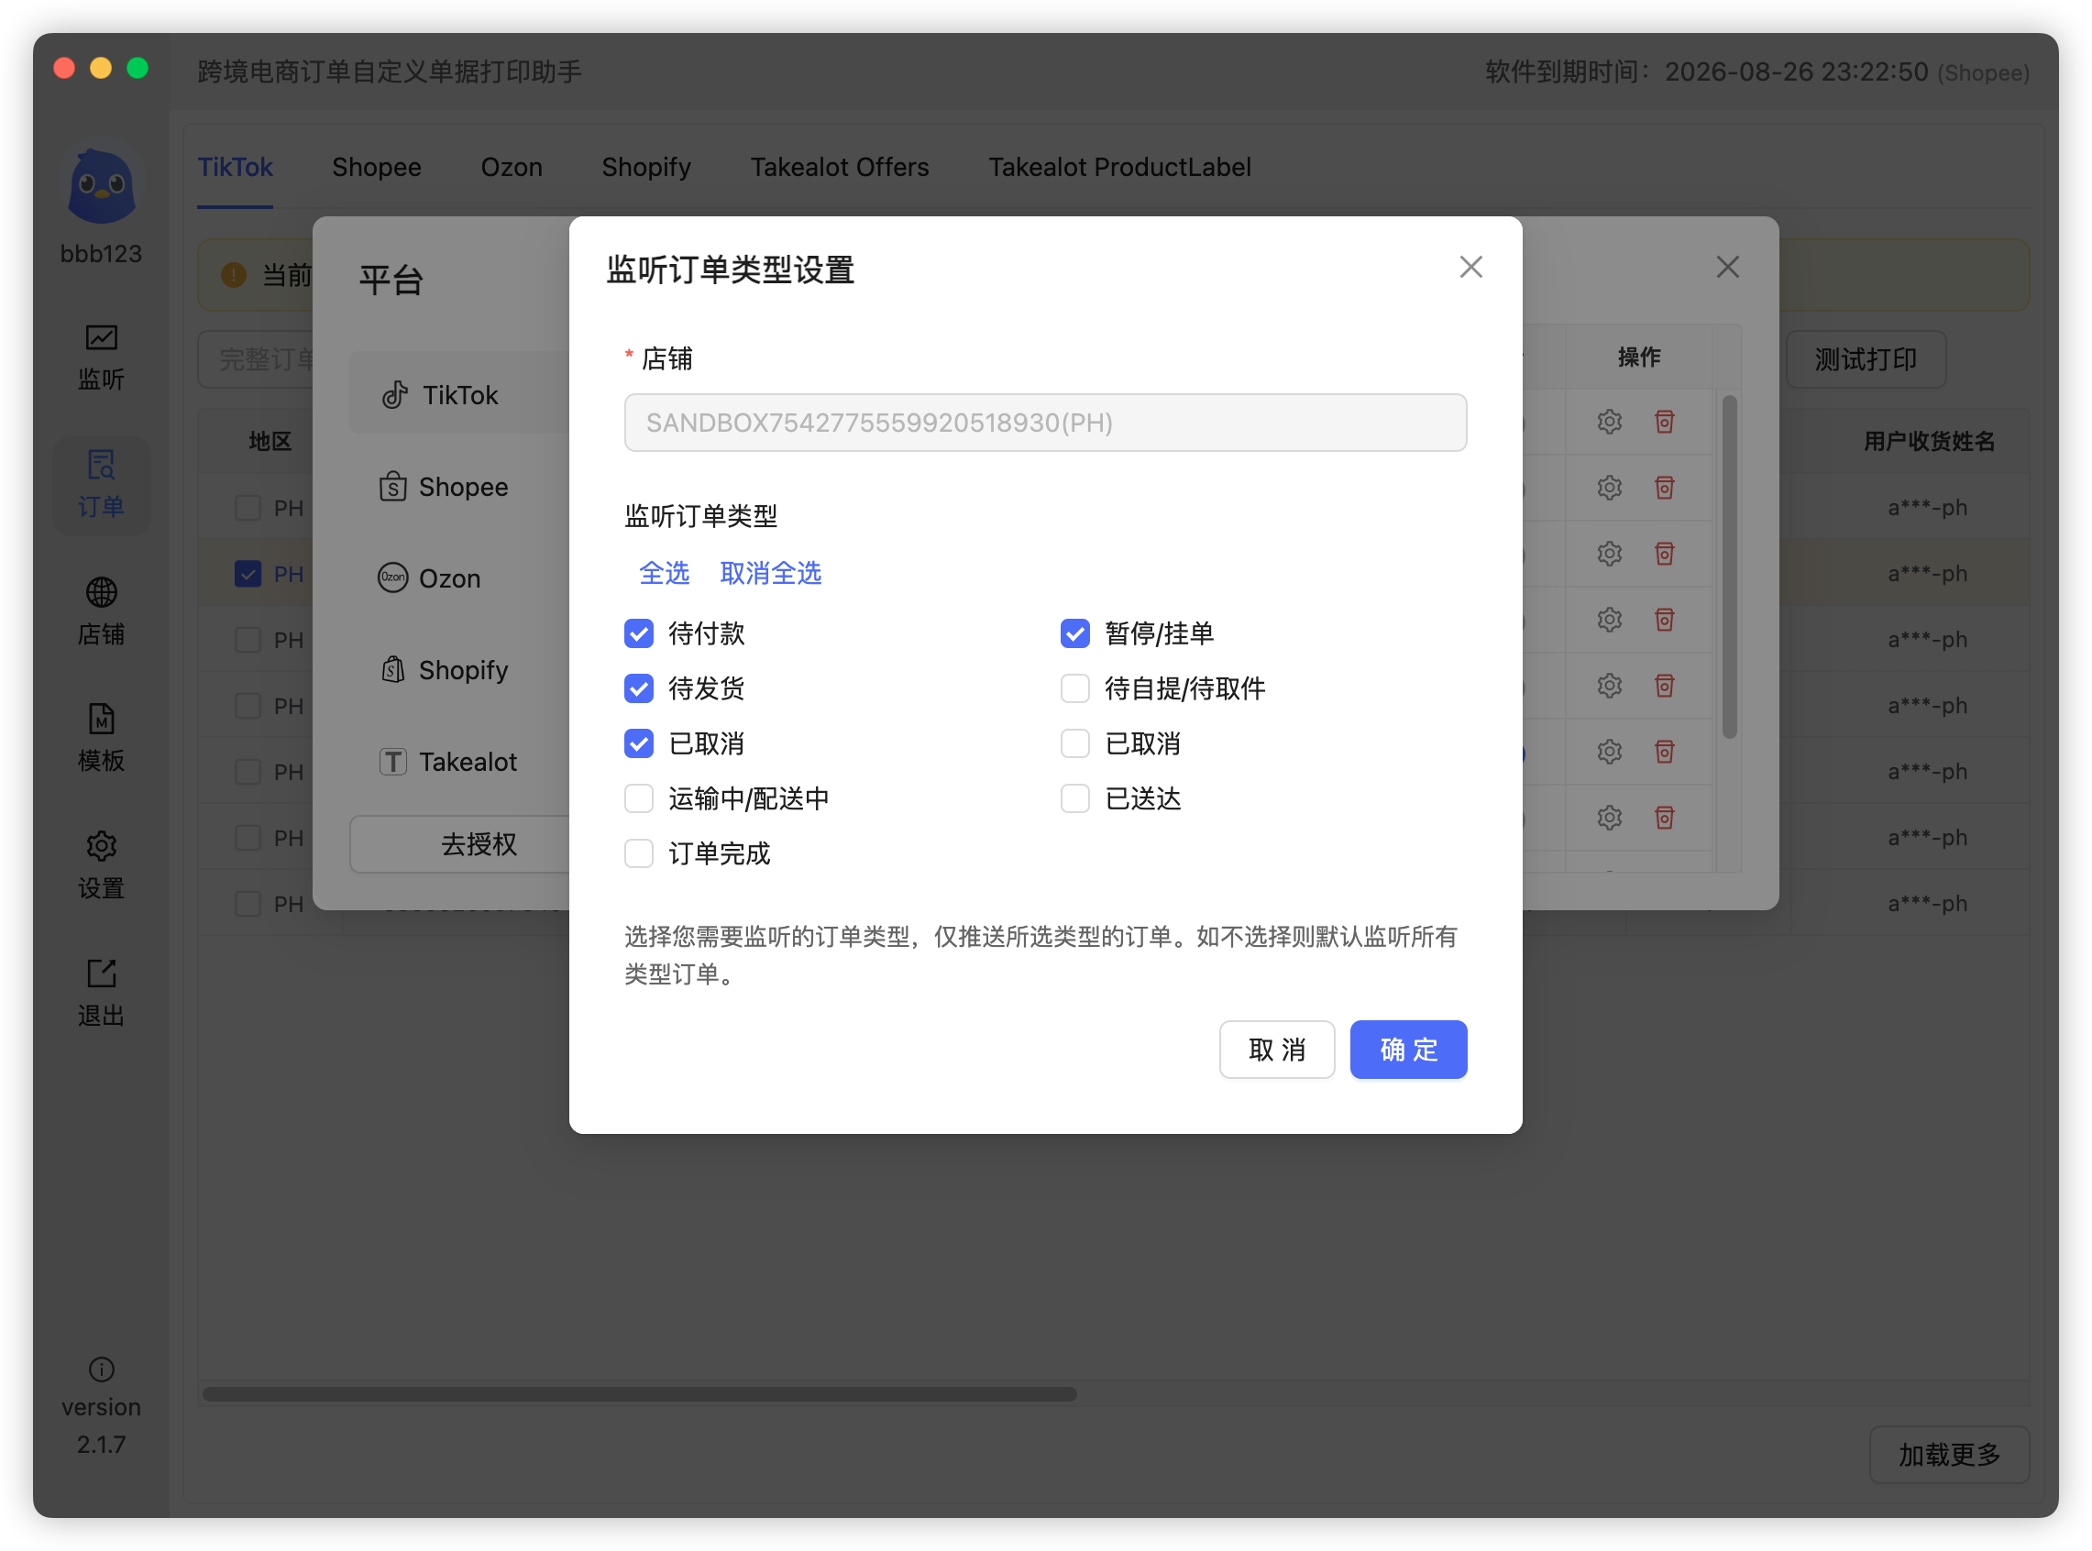Switch to Takealot ProductLabel tab
Viewport: 2092px width, 1551px height.
(x=1119, y=167)
